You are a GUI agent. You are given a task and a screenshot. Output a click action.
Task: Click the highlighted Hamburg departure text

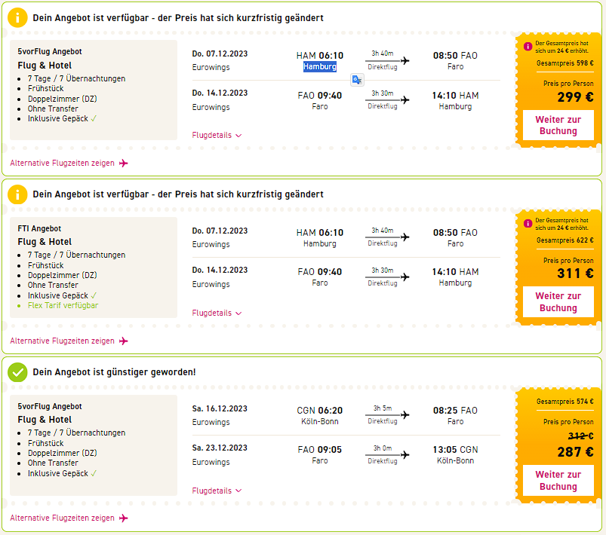pyautogui.click(x=320, y=67)
